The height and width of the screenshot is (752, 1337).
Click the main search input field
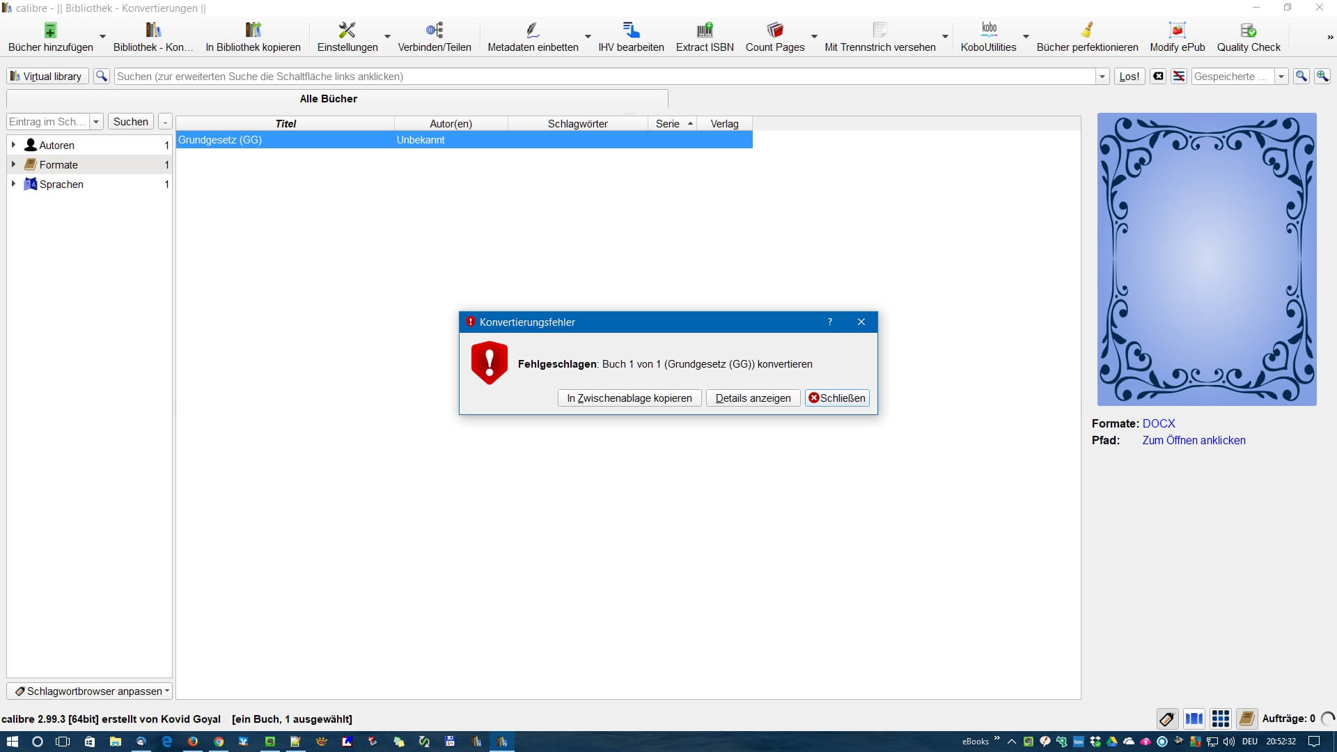(604, 77)
